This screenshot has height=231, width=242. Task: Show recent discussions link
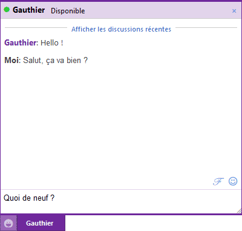coord(121,29)
